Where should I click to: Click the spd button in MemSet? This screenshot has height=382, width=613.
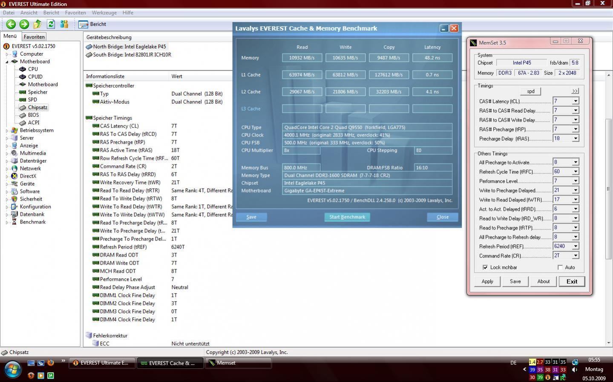[531, 91]
